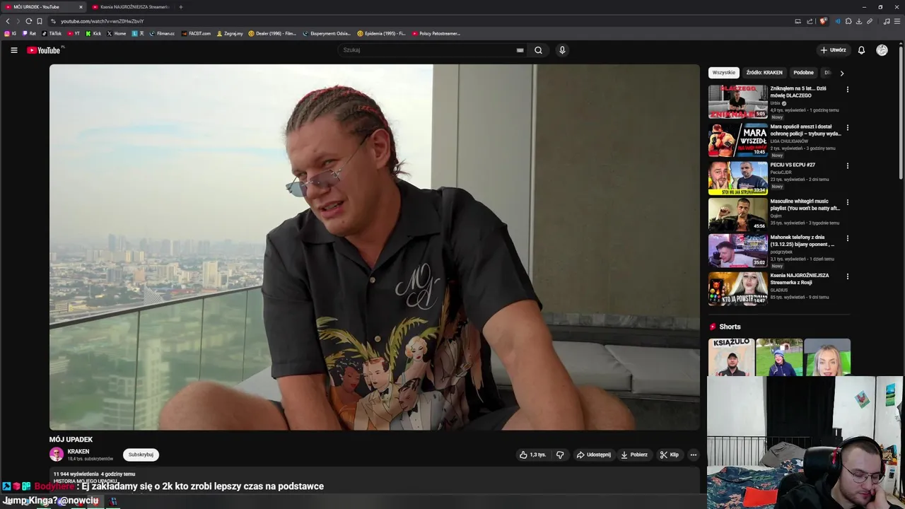905x509 pixels.
Task: Click the share arrow icon in address bar
Action: click(x=808, y=21)
